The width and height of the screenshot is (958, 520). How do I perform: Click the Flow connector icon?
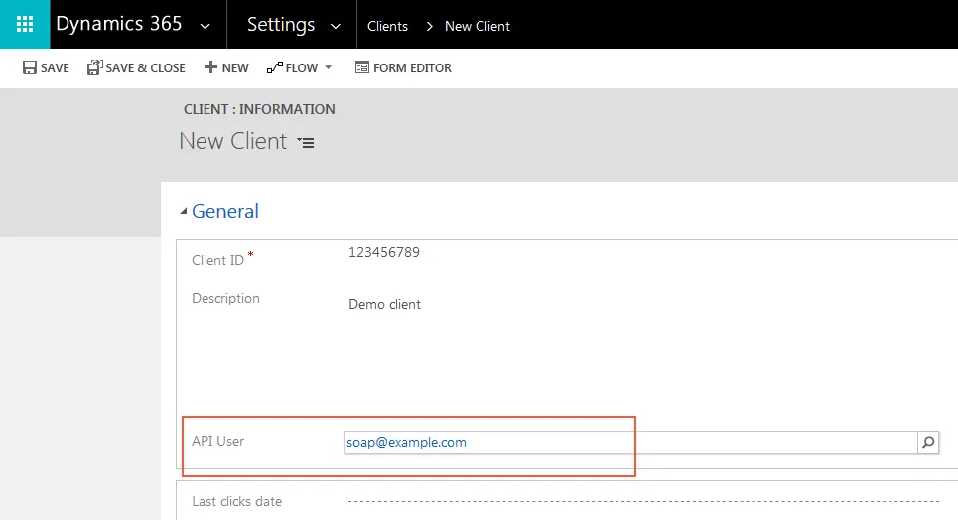pyautogui.click(x=275, y=67)
